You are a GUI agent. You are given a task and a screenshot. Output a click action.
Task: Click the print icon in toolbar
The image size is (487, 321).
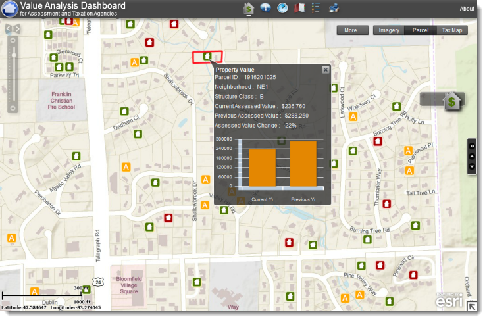(333, 9)
